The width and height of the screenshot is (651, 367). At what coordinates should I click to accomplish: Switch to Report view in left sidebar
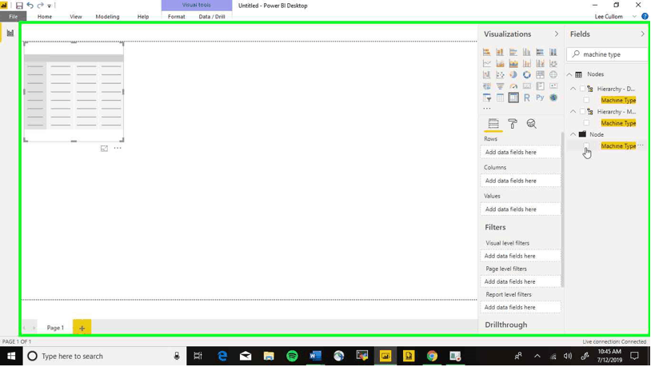[10, 33]
